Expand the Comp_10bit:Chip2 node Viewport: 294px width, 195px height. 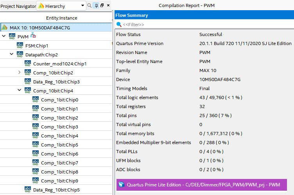(20, 72)
